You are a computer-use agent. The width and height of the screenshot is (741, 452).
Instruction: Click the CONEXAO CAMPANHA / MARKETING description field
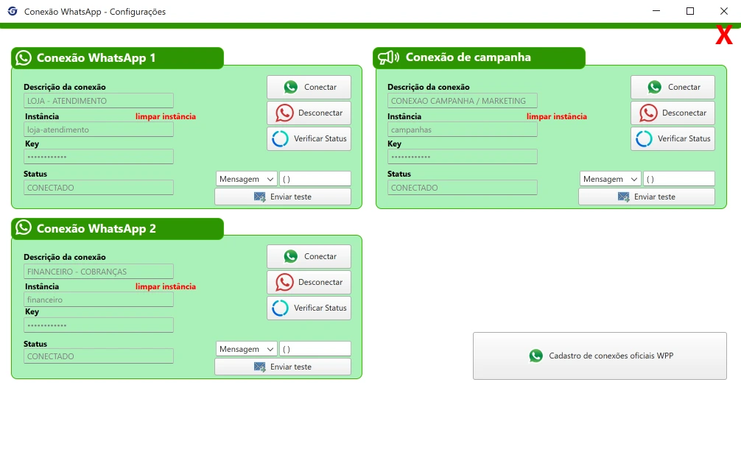(462, 101)
